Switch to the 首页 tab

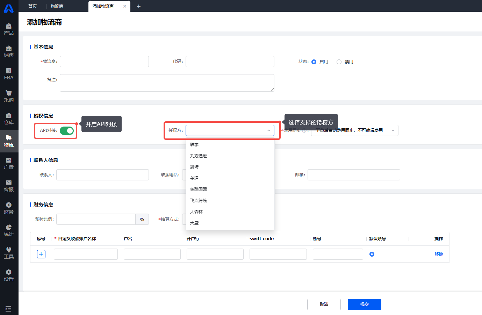pyautogui.click(x=33, y=6)
